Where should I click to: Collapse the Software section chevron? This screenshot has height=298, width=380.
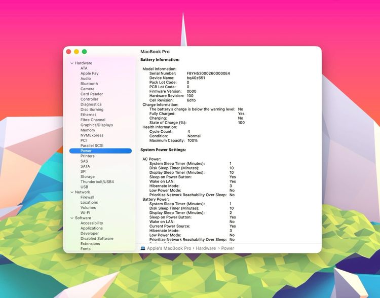pos(72,218)
